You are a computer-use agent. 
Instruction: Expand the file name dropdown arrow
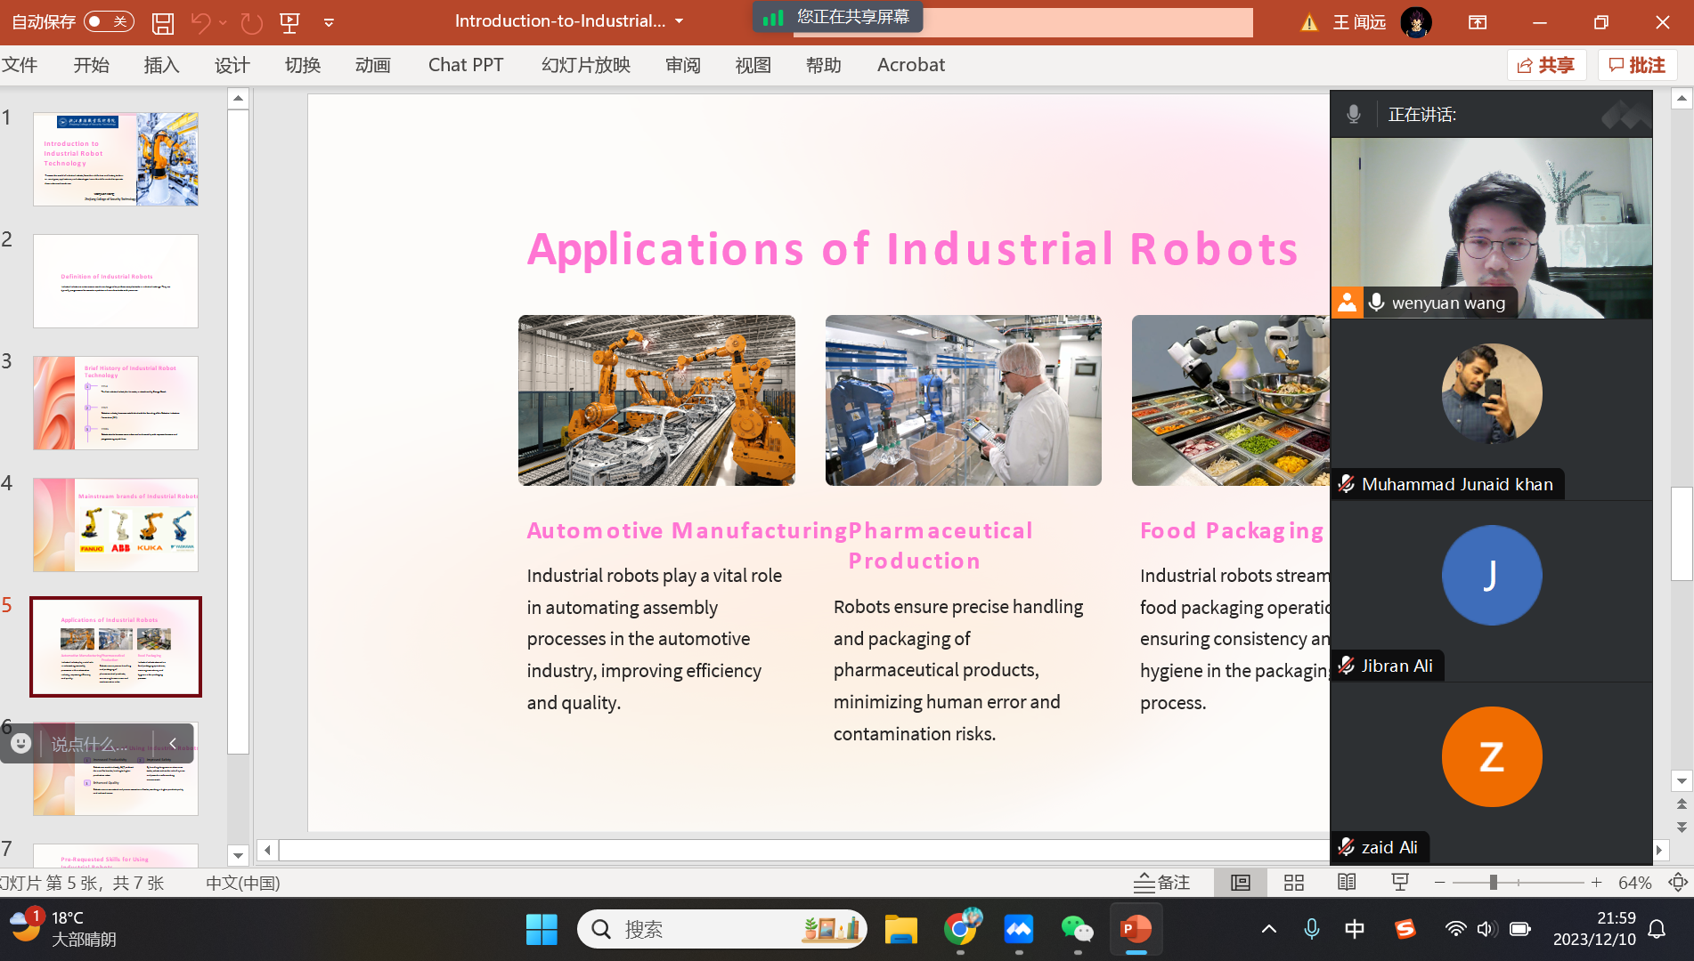point(680,21)
